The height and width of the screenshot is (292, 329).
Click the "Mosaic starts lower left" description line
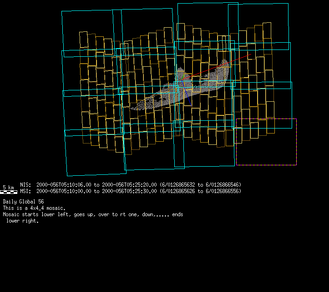[93, 214]
